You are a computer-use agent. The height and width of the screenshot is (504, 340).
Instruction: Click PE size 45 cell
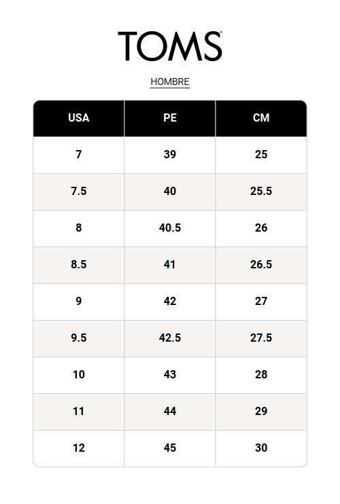pos(170,448)
